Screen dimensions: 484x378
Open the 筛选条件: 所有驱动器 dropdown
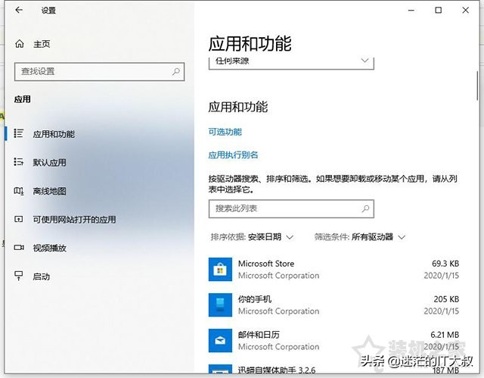pos(360,237)
